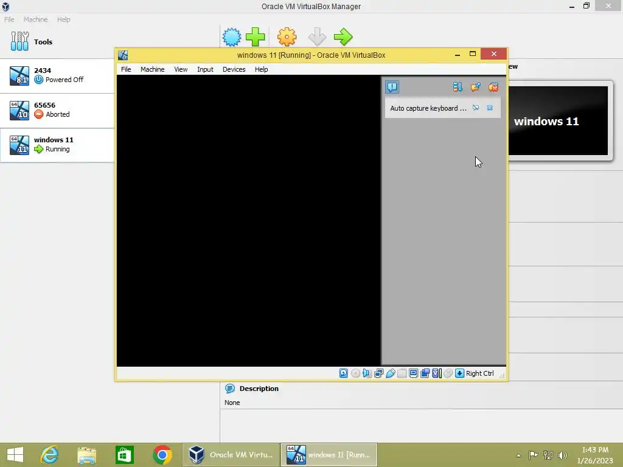This screenshot has width=623, height=467.
Task: Open Help menu in VirtualBox Manager
Action: pos(63,19)
